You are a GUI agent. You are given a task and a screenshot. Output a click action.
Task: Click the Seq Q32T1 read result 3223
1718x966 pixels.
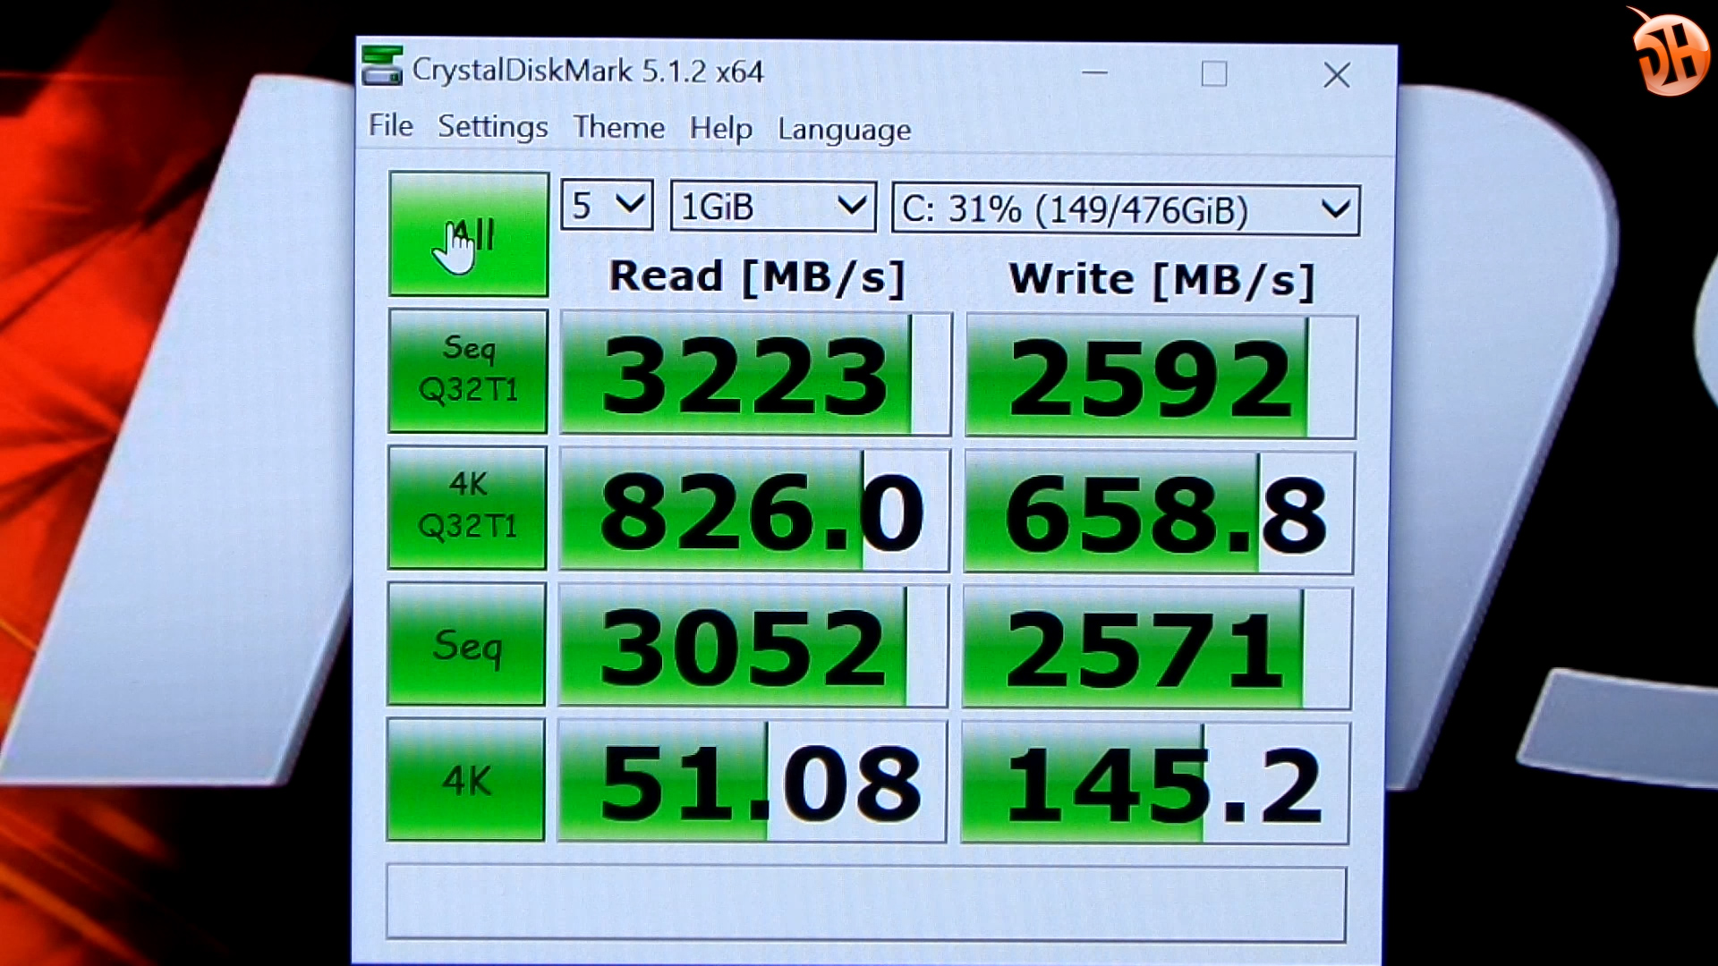(x=755, y=374)
